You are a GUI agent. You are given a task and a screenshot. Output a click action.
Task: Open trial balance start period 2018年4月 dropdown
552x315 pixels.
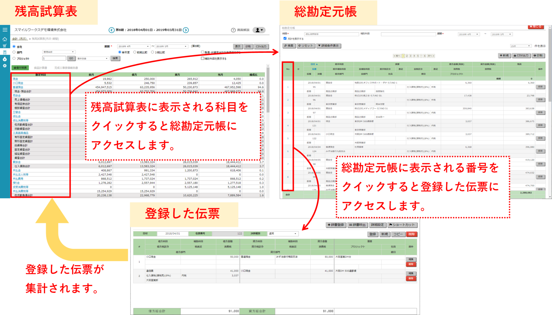(134, 46)
